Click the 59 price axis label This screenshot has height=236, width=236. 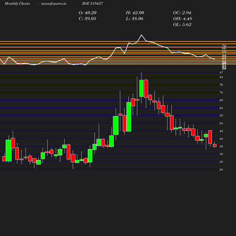[x=221, y=116]
